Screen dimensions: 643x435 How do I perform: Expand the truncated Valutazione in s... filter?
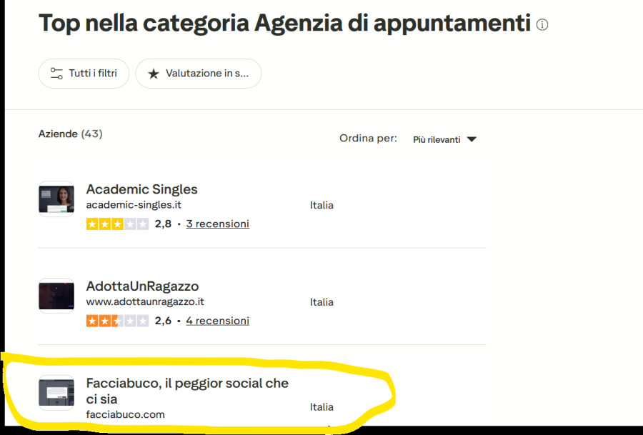pyautogui.click(x=199, y=73)
